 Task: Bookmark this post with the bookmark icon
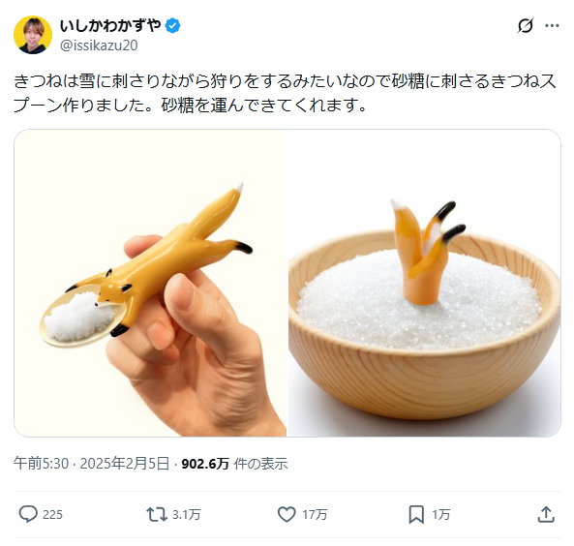pos(416,514)
